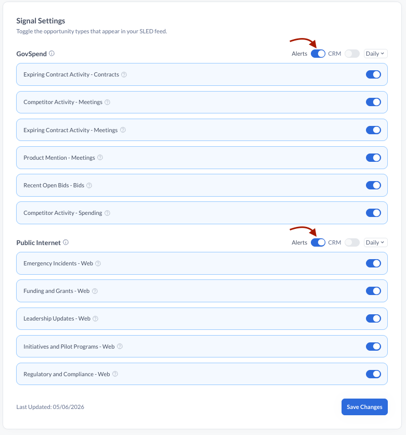
Task: Open the GovSpend info icon
Action: point(52,53)
